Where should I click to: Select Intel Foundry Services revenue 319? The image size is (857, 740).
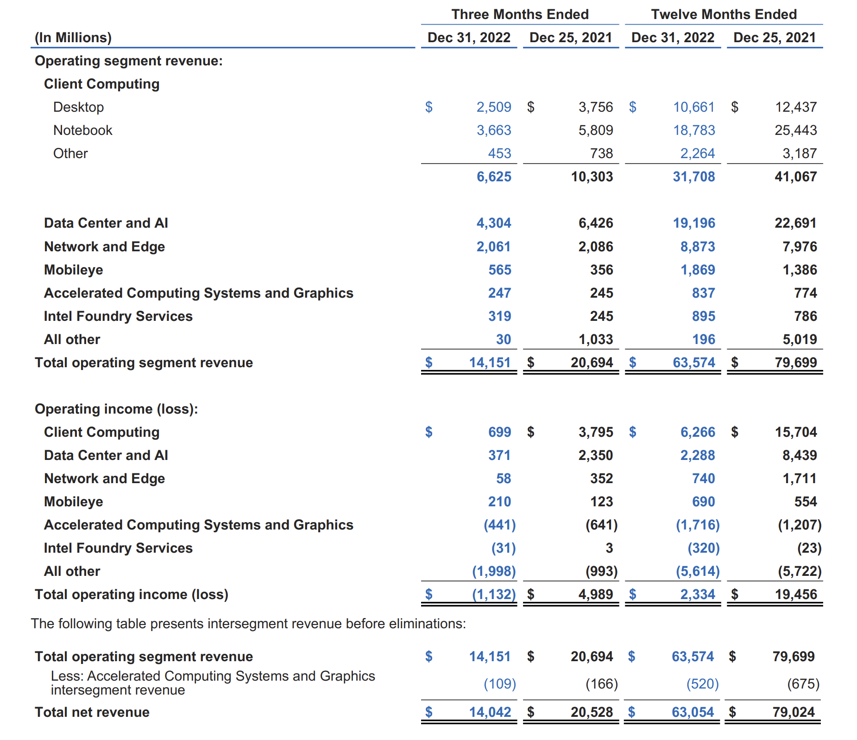[x=499, y=316]
